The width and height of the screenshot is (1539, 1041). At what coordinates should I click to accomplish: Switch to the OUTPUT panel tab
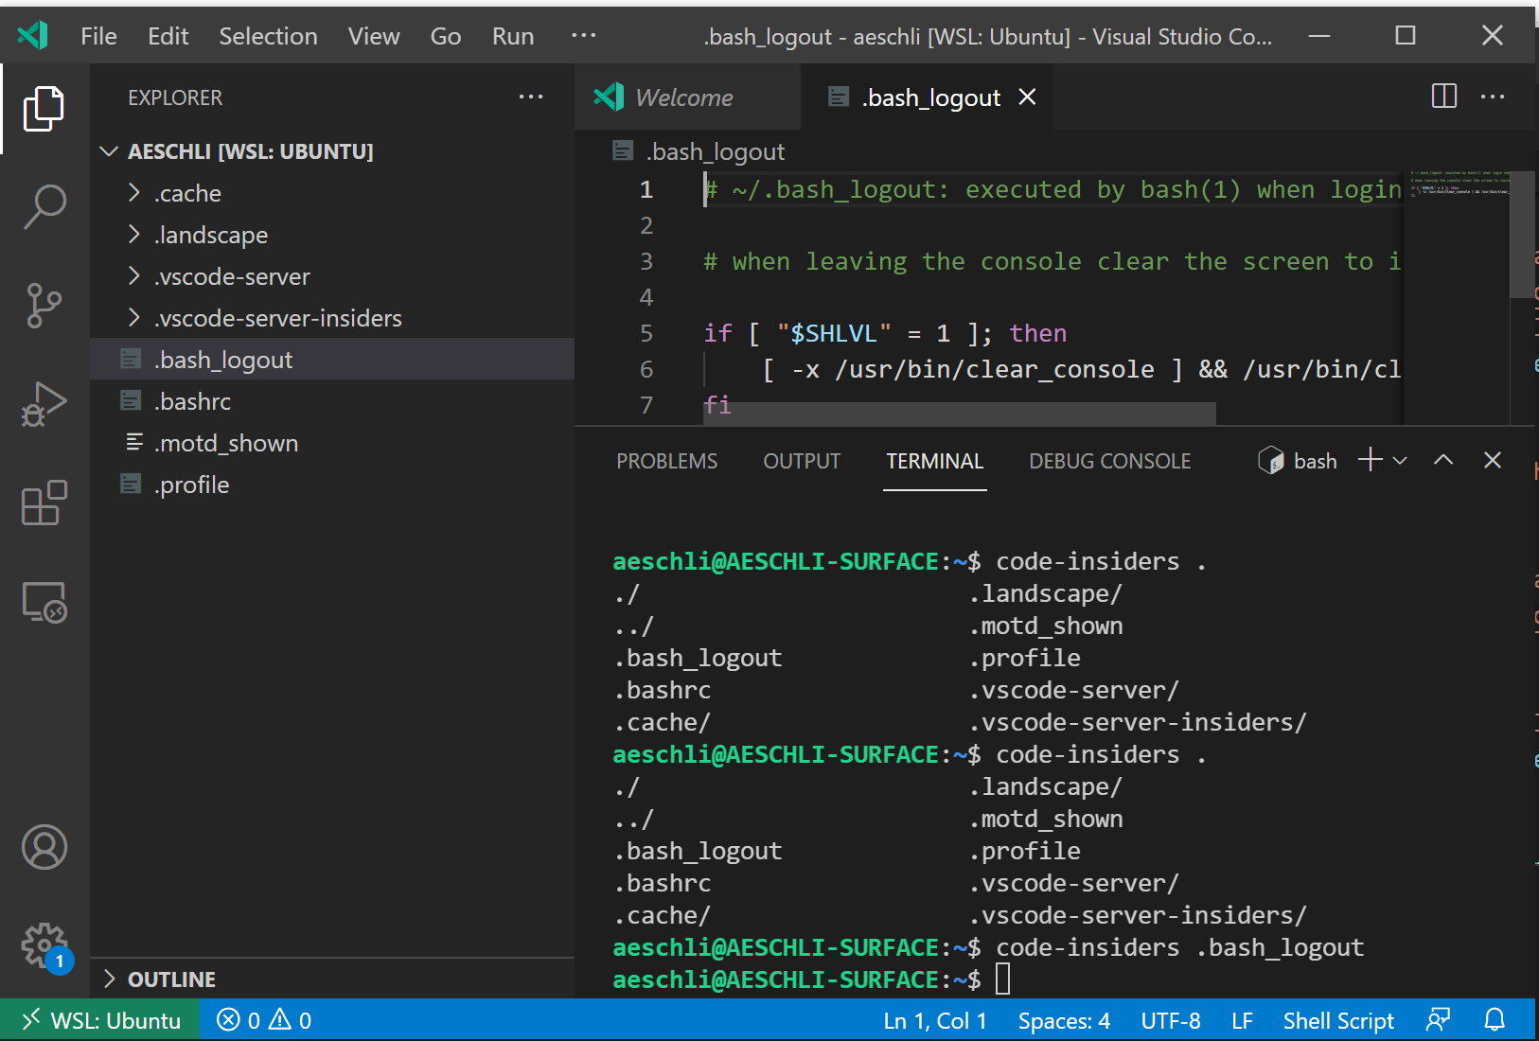point(802,461)
